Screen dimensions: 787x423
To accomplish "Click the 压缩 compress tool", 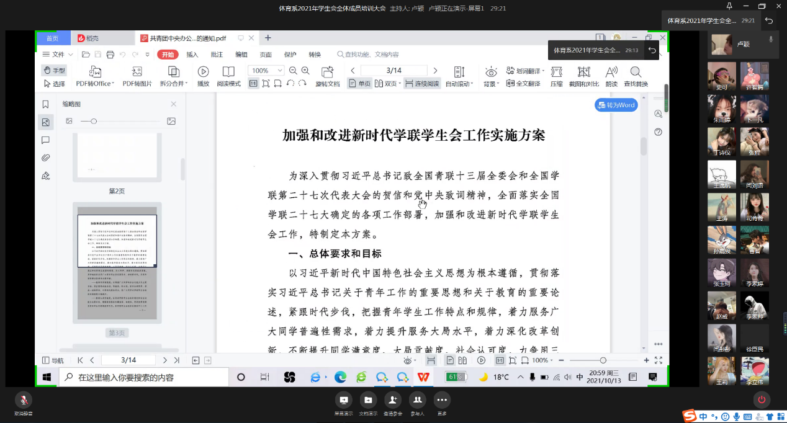I will click(556, 71).
